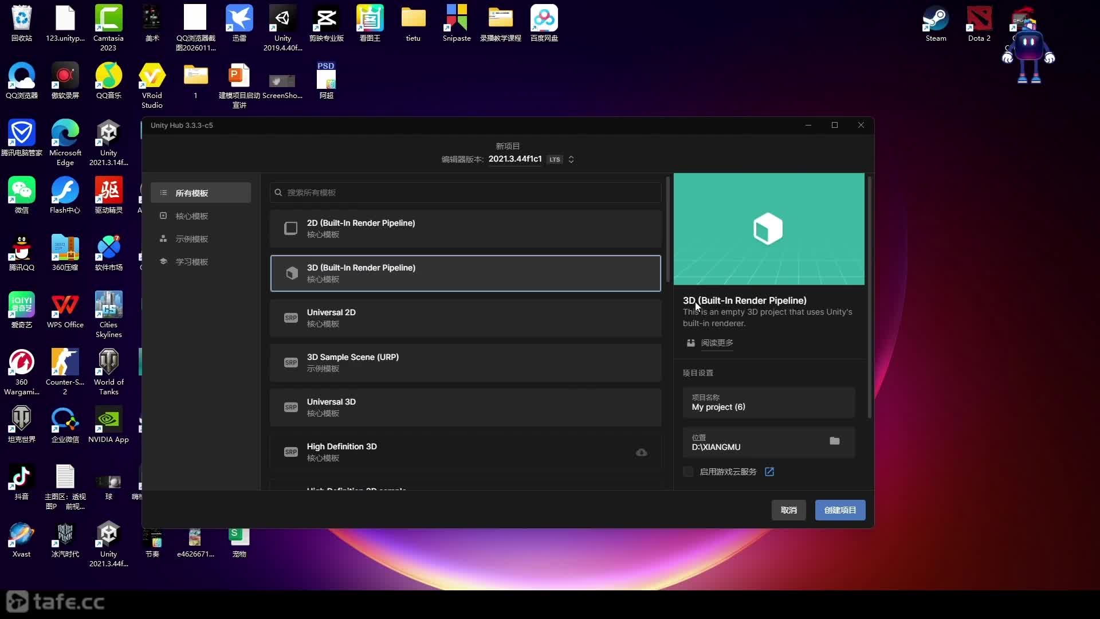Open Cities Skylines desktop shortcut
Image resolution: width=1100 pixels, height=619 pixels.
[x=108, y=315]
